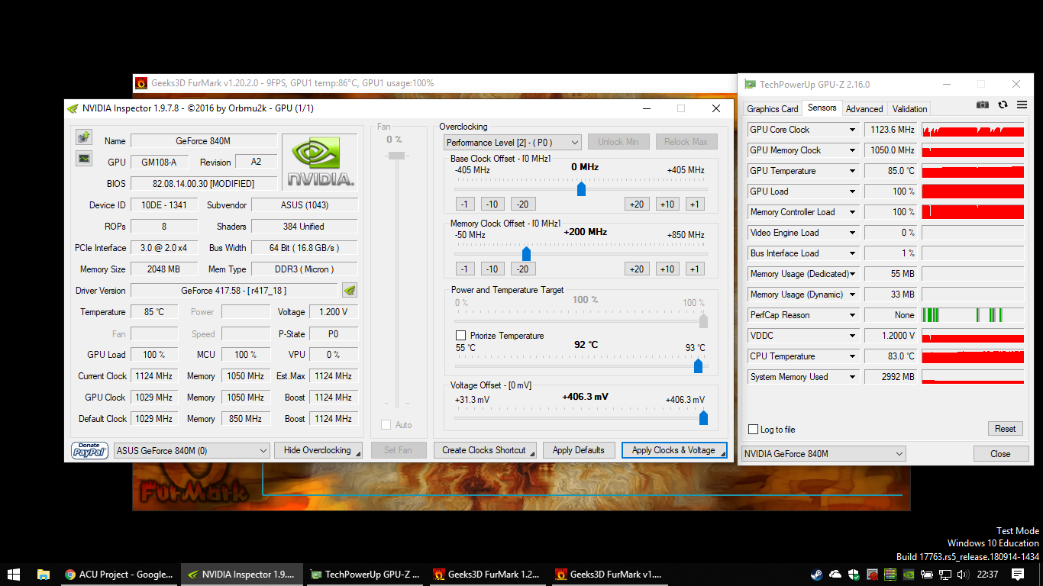The width and height of the screenshot is (1043, 586).
Task: Click the fan speed vertical slider thumb
Action: (396, 155)
